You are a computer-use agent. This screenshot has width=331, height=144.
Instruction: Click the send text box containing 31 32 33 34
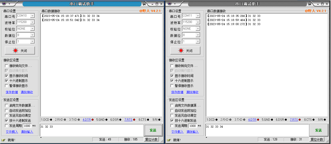pos(257,130)
